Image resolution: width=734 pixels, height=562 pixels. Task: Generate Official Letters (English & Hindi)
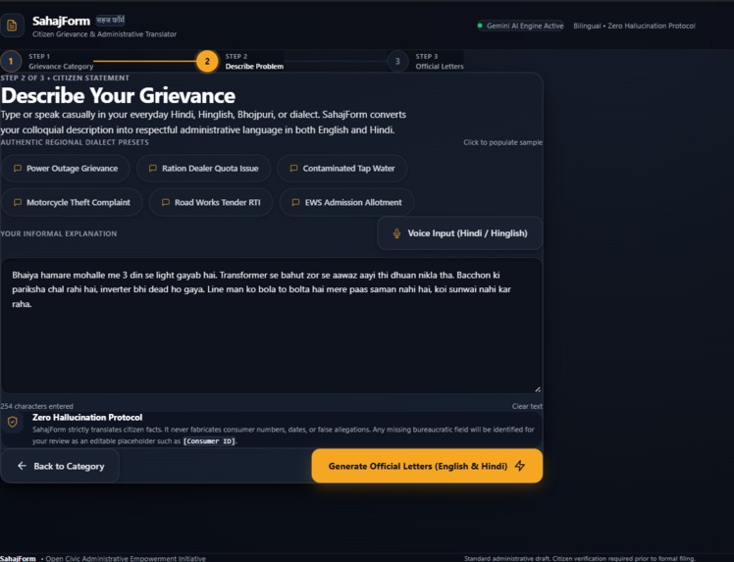[427, 466]
